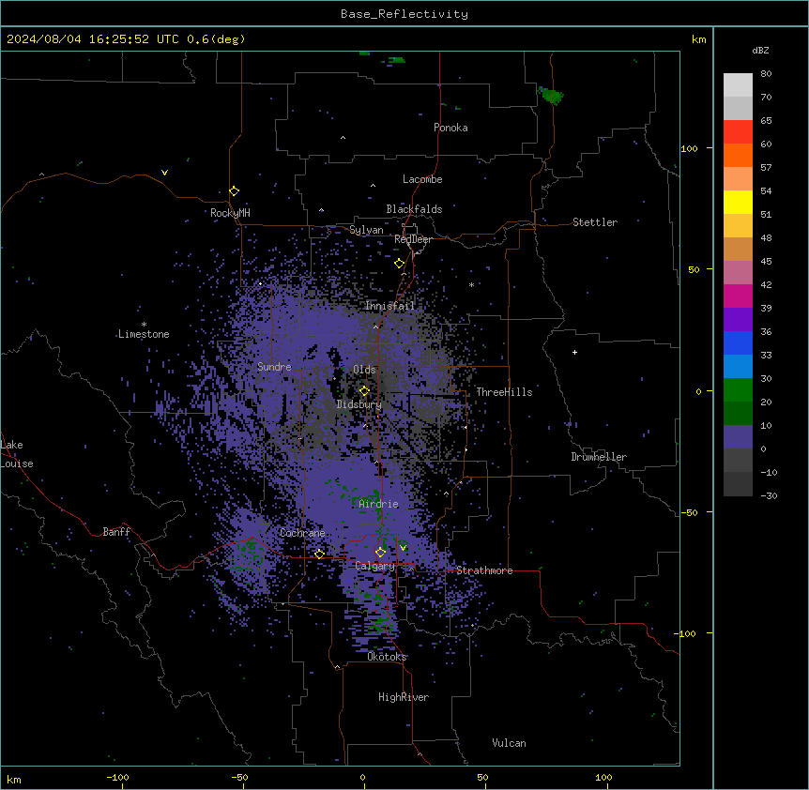The width and height of the screenshot is (809, 790).
Task: Select the magenta legend swatch between 39 and 42
Action: click(x=738, y=296)
